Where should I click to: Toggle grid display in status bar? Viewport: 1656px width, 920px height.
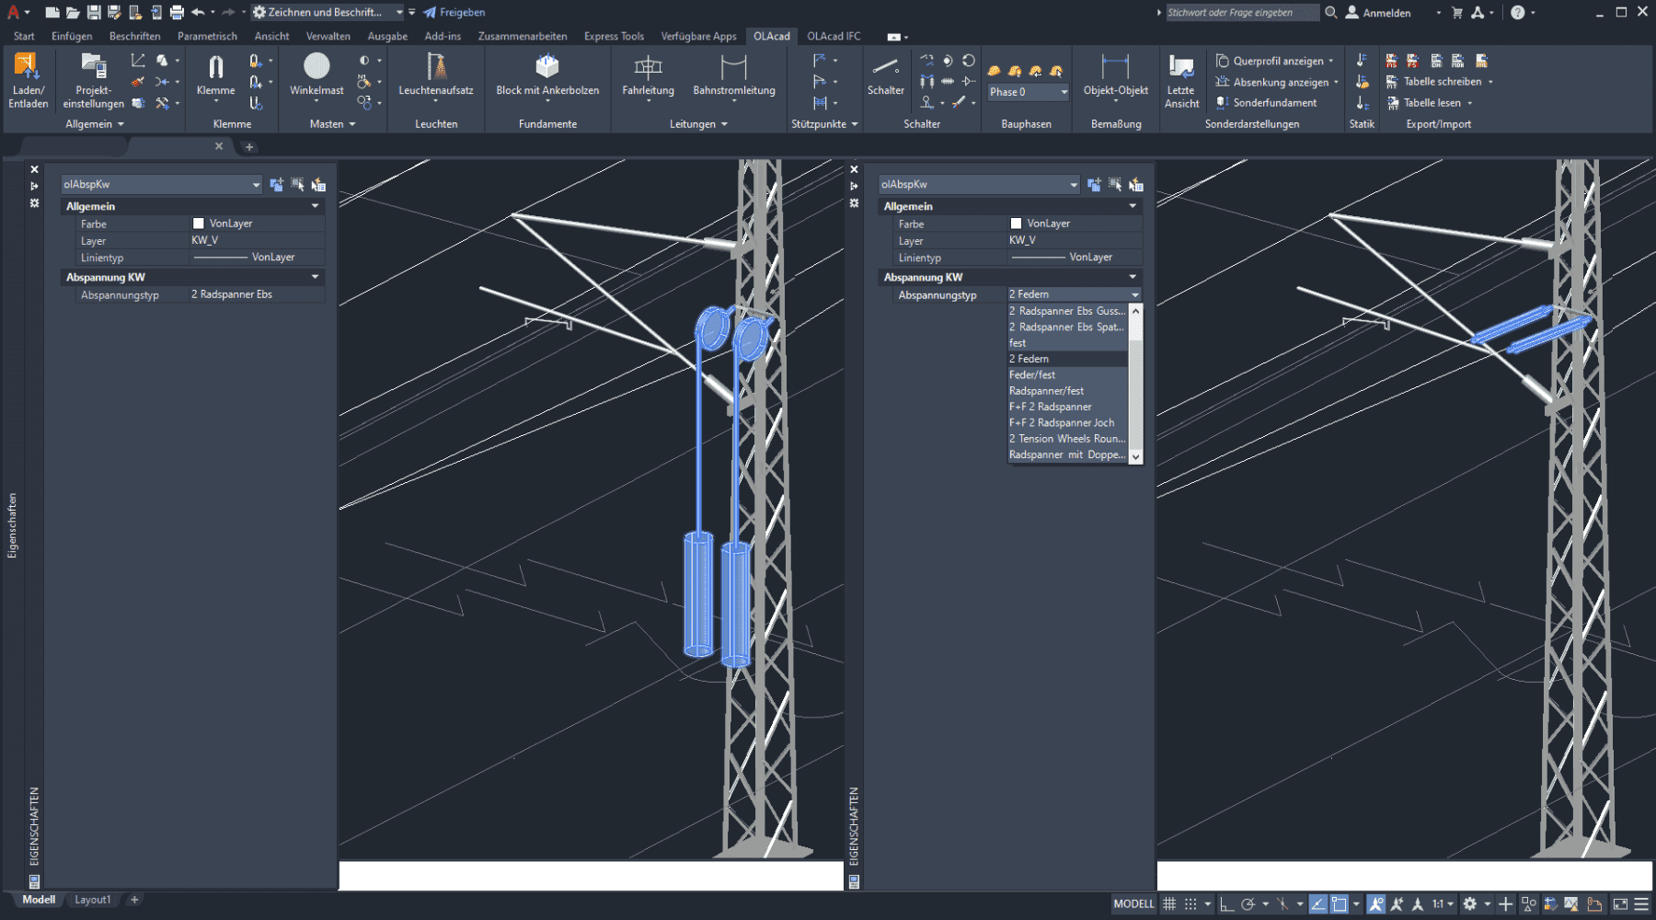pyautogui.click(x=1169, y=904)
